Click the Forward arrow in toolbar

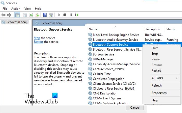[9, 15]
